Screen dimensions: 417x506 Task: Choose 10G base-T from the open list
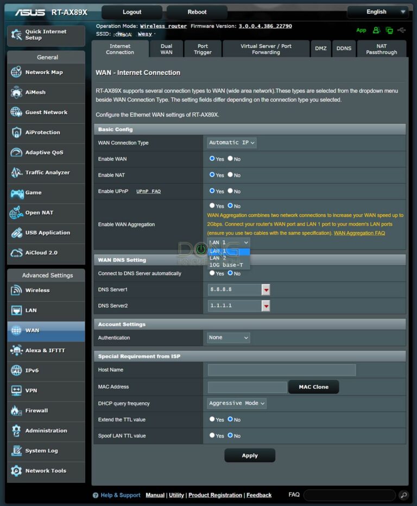tap(226, 265)
